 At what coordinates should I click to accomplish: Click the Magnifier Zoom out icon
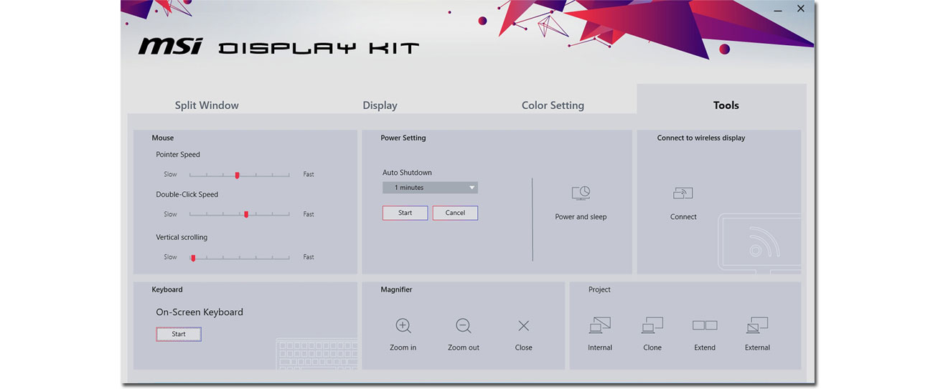coord(464,326)
